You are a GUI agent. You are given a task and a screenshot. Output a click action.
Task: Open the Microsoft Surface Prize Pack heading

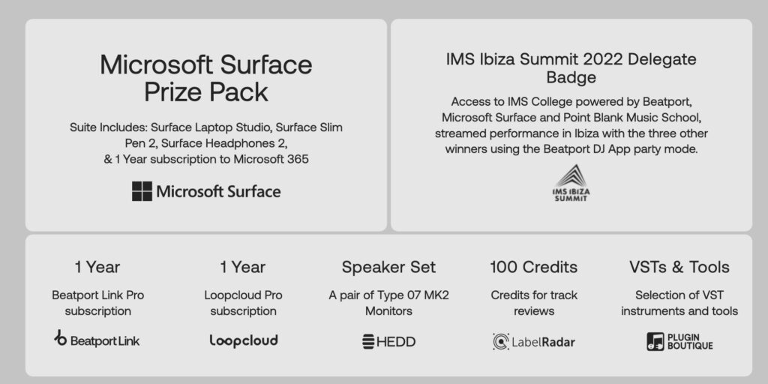click(x=206, y=78)
